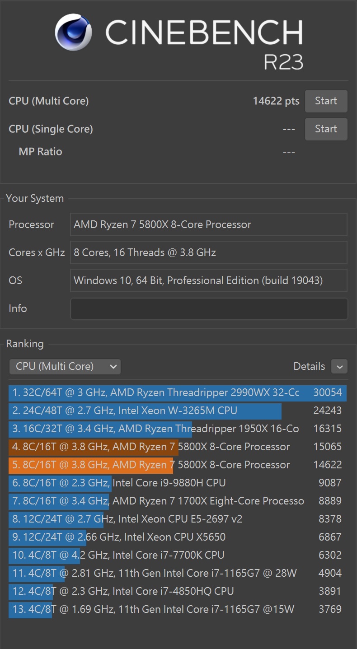
Task: Start the CPU Single Core benchmark
Action: [x=326, y=129]
